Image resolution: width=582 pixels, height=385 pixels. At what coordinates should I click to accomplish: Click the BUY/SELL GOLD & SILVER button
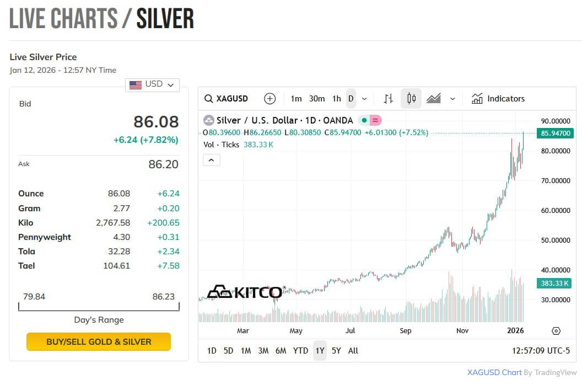(99, 341)
